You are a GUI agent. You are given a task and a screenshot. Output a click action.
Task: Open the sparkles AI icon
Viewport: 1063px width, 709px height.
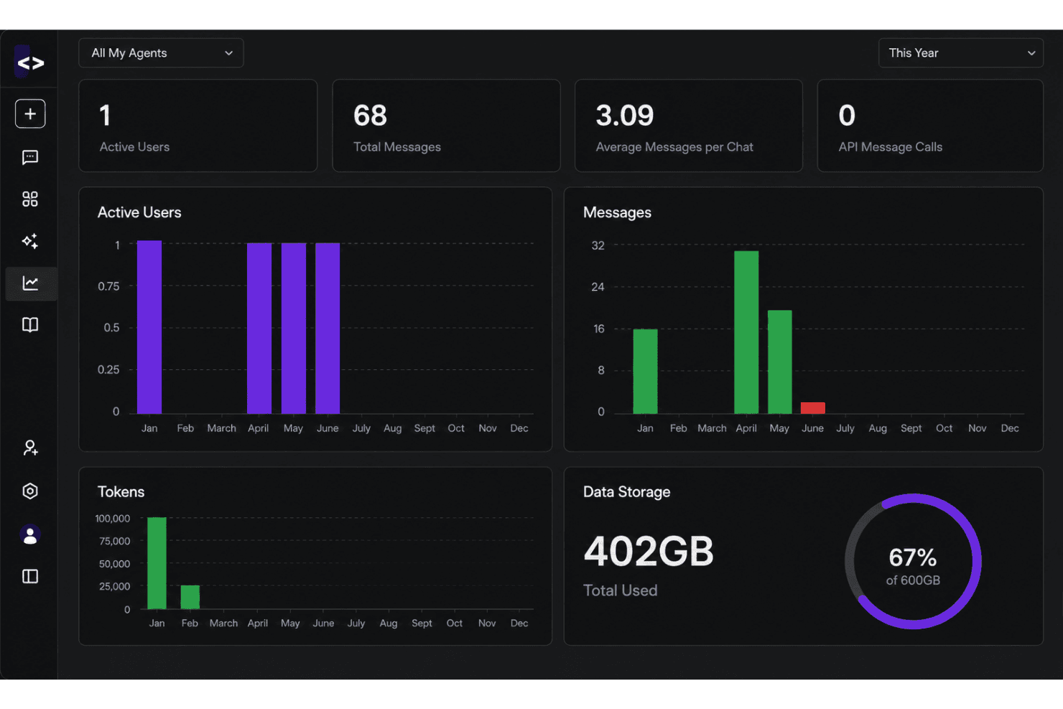[x=30, y=241]
